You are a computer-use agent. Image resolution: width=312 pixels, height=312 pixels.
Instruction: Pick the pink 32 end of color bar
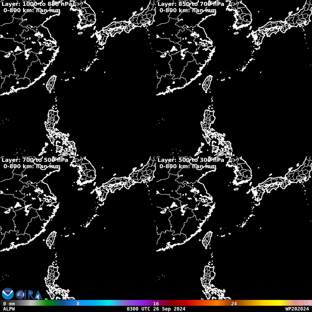[306, 303]
